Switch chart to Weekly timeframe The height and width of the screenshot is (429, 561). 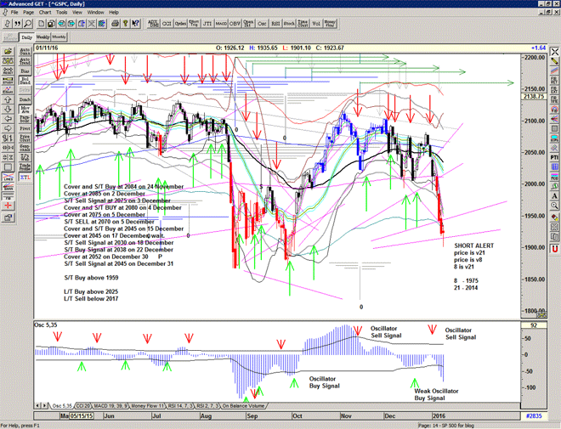(x=42, y=37)
